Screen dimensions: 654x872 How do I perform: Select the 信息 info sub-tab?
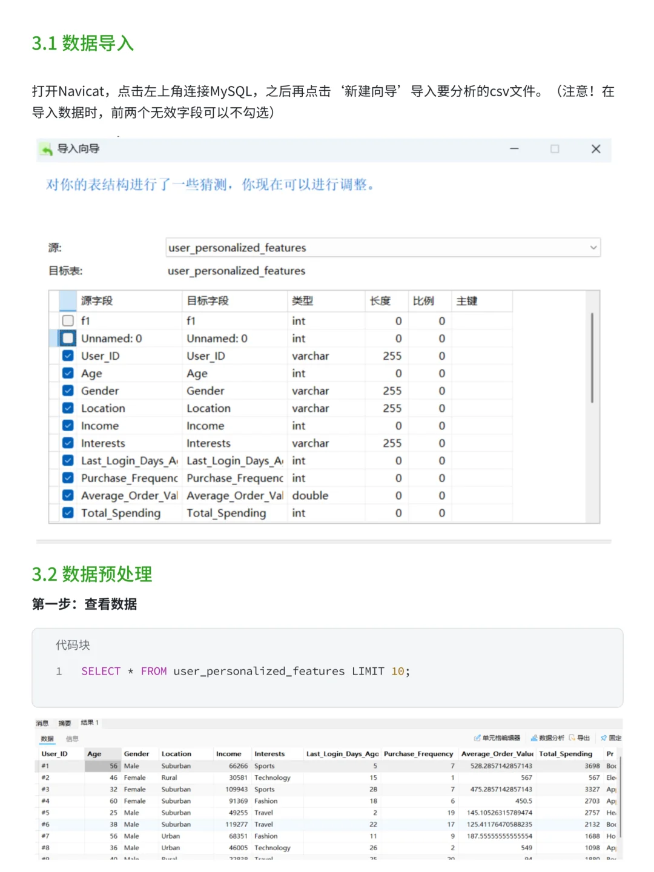click(x=72, y=738)
